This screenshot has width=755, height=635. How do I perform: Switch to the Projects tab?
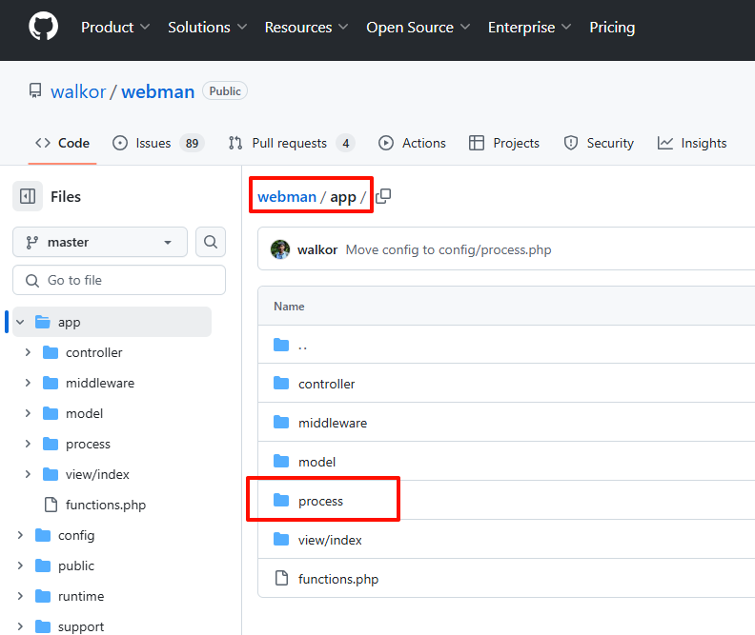(x=504, y=143)
